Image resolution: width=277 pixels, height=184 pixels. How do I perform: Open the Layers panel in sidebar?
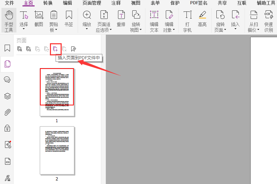coord(7,96)
